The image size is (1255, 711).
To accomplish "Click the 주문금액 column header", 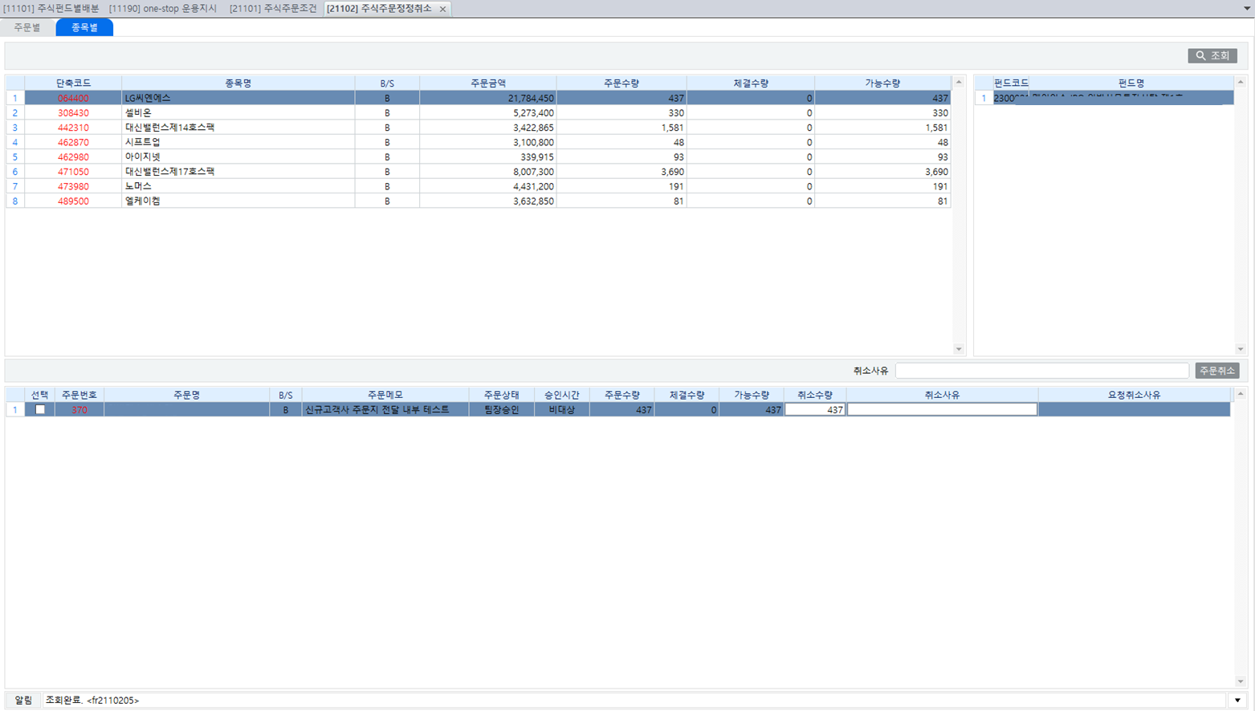I will coord(487,83).
